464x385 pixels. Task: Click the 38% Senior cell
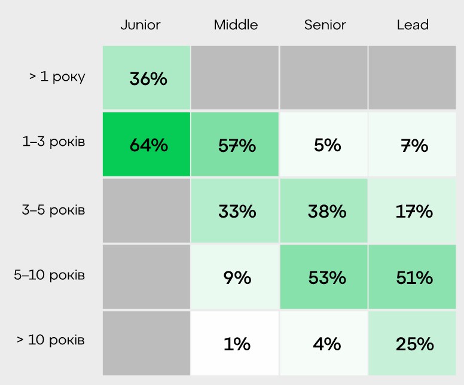pyautogui.click(x=323, y=211)
